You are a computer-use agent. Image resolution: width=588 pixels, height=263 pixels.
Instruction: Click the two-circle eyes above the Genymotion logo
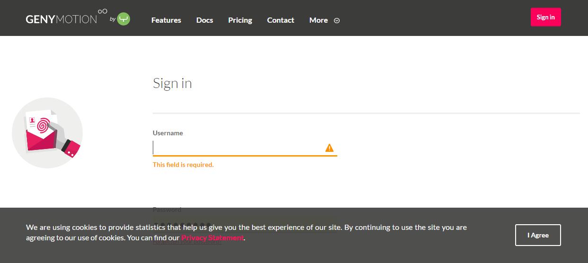[102, 11]
